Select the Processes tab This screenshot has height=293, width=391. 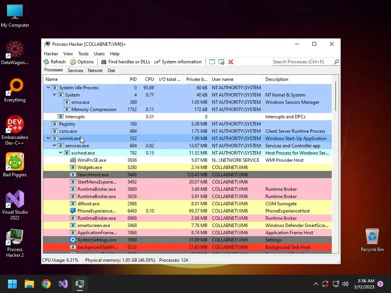tap(53, 70)
